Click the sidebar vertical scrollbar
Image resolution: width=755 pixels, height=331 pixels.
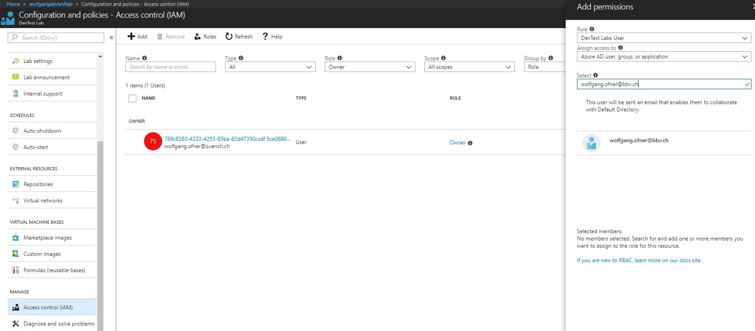(x=100, y=235)
